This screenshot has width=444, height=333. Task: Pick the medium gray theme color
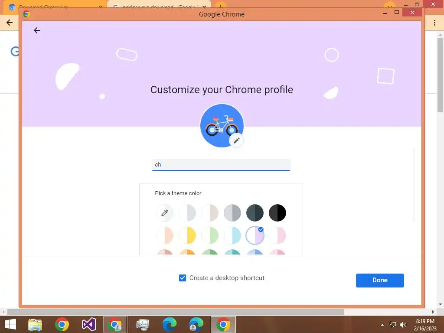[x=232, y=212]
